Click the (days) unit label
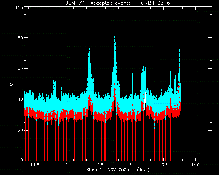 coord(143,170)
